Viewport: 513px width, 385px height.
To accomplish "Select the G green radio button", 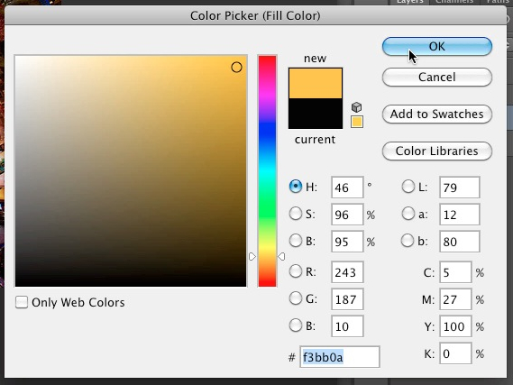I will (296, 298).
